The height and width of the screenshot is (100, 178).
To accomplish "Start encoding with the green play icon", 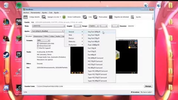I will pos(64,17).
